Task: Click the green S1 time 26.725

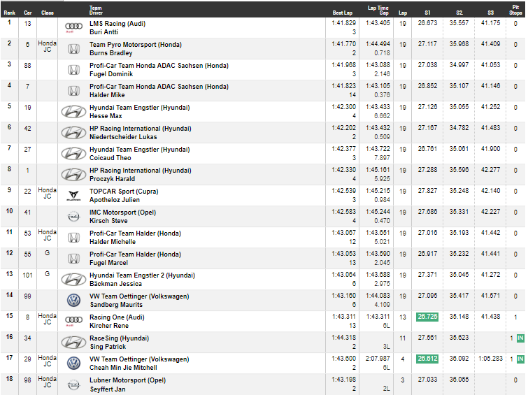Action: coord(427,317)
